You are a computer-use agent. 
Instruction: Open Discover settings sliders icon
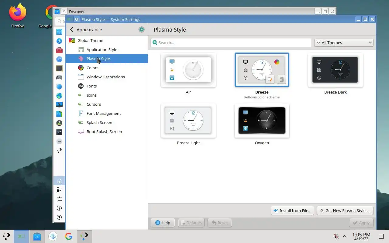(59, 199)
